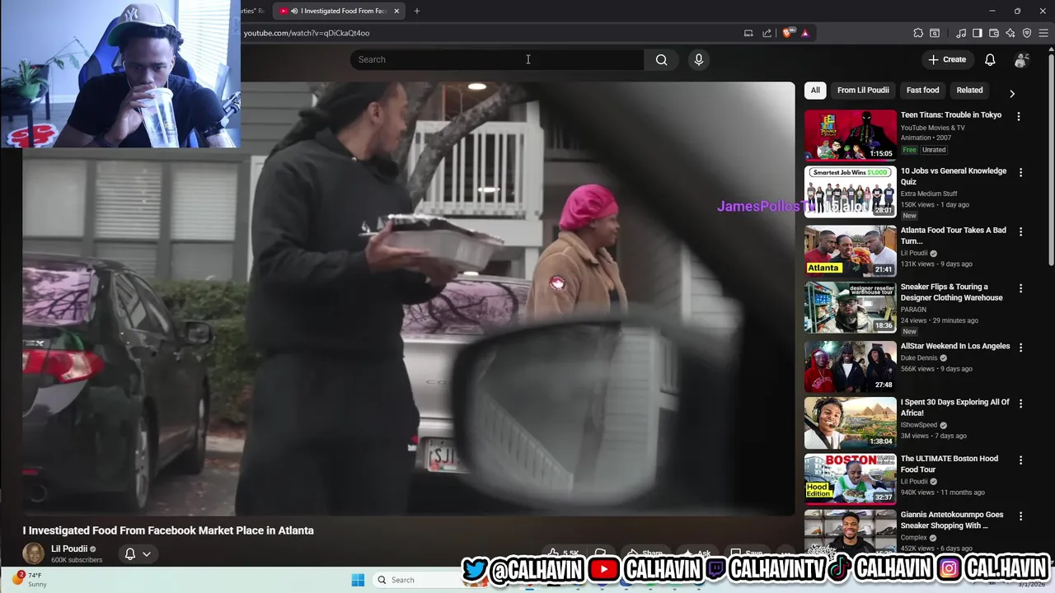Open the Brave Wallet icon
The width and height of the screenshot is (1055, 593).
994,33
